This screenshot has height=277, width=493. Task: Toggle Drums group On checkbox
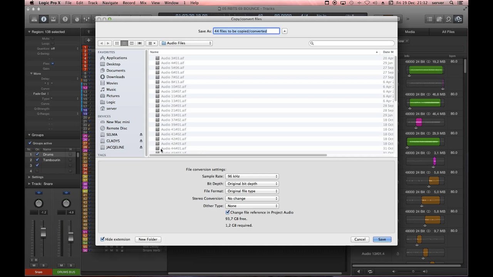[x=37, y=155]
